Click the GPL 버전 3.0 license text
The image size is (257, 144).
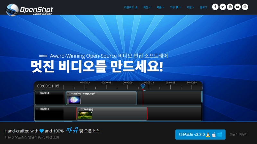point(49,137)
